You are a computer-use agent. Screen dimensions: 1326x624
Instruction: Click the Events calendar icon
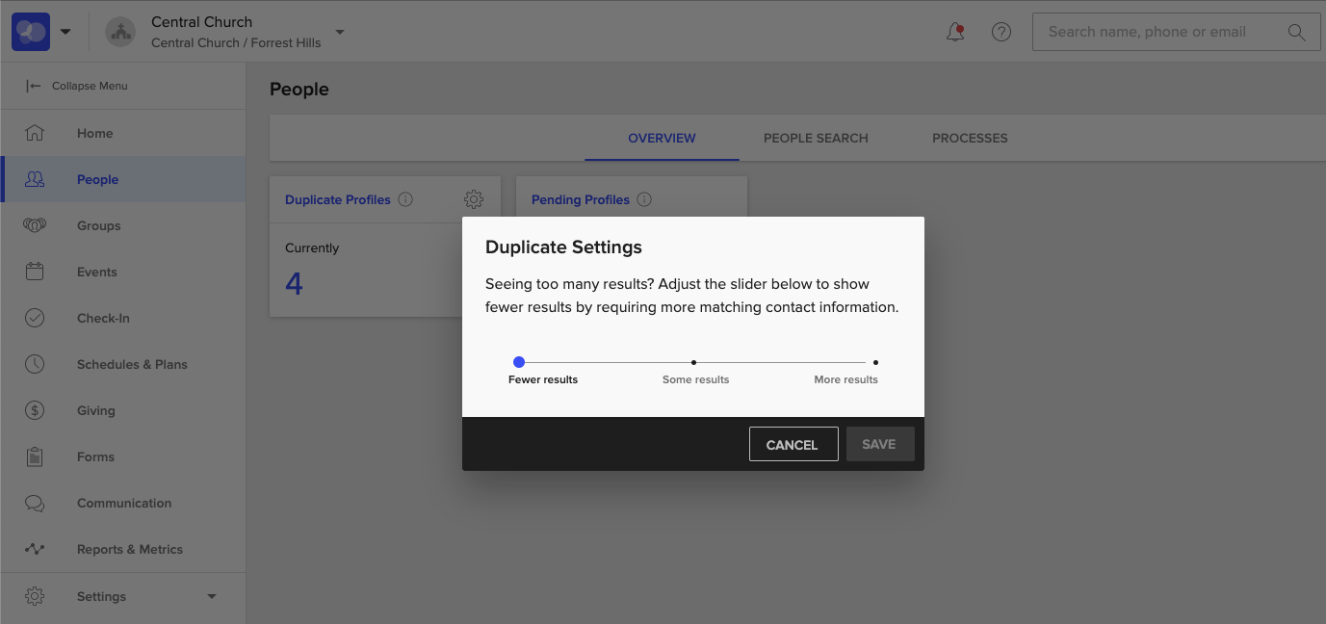[x=35, y=272]
